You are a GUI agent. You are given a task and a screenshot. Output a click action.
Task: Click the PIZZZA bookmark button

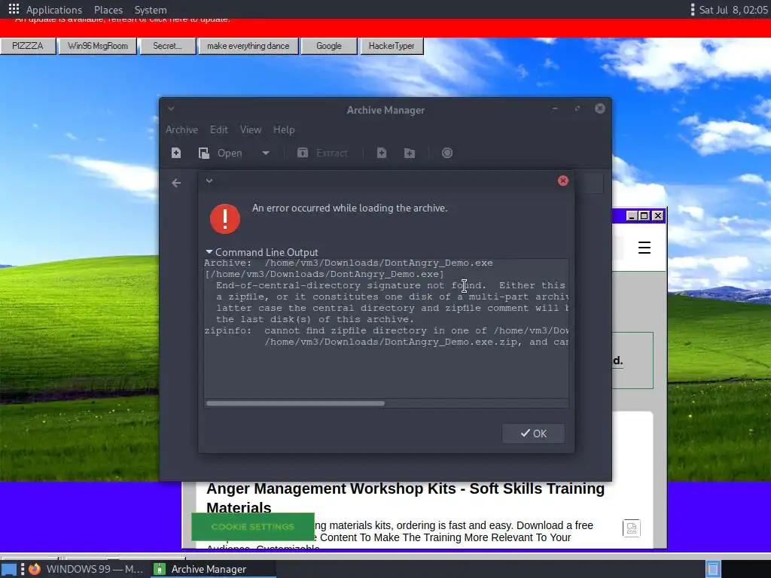[28, 46]
